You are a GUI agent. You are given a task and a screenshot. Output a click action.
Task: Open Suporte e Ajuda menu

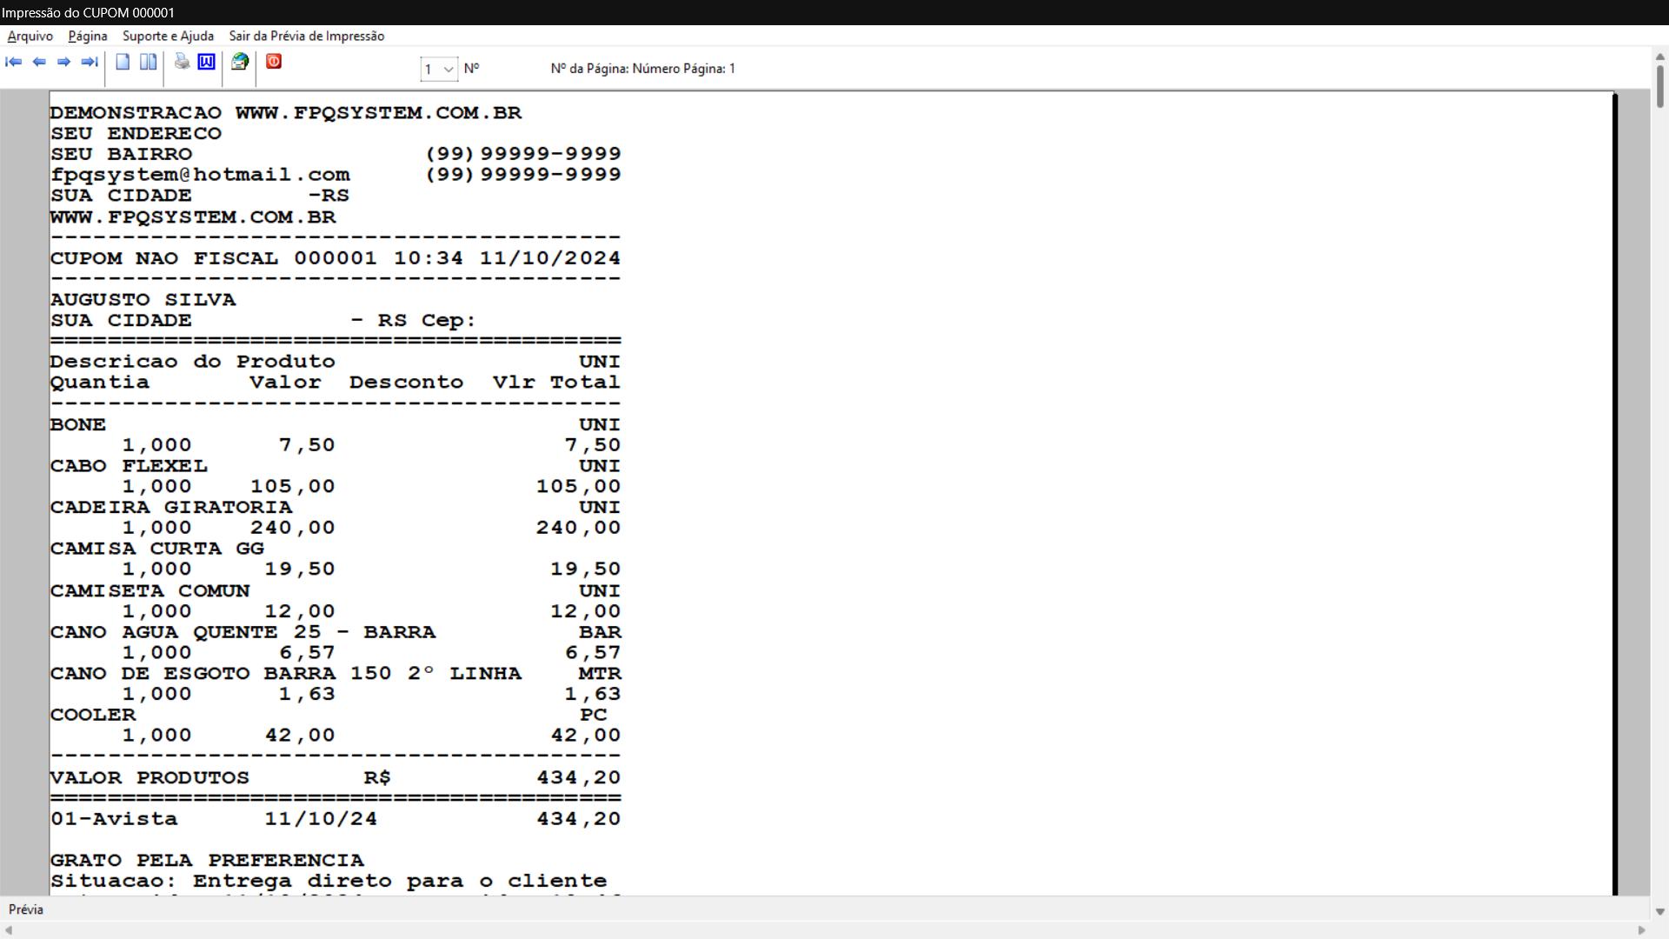coord(168,36)
